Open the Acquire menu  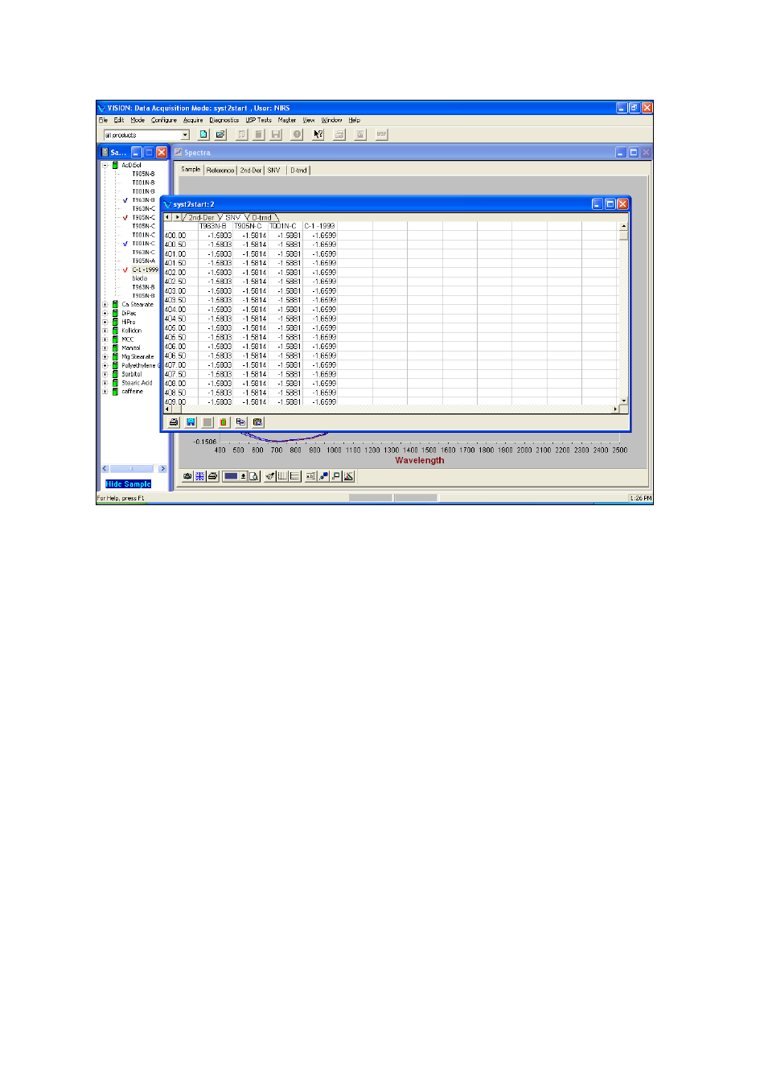193,120
